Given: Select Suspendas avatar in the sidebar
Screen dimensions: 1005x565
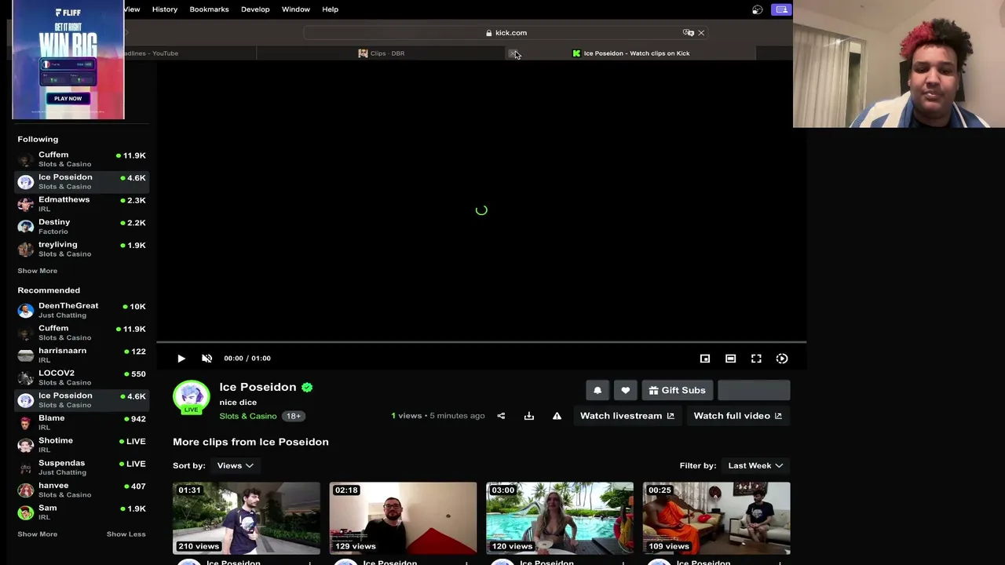Looking at the screenshot, I should click(x=26, y=468).
